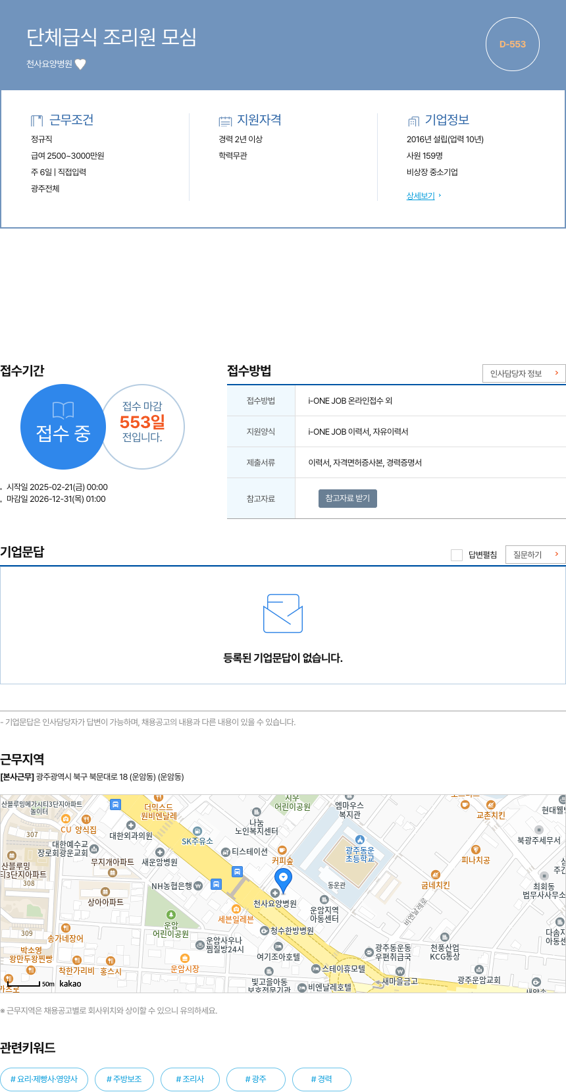Click the 접수 마감 553일 circle

click(142, 427)
